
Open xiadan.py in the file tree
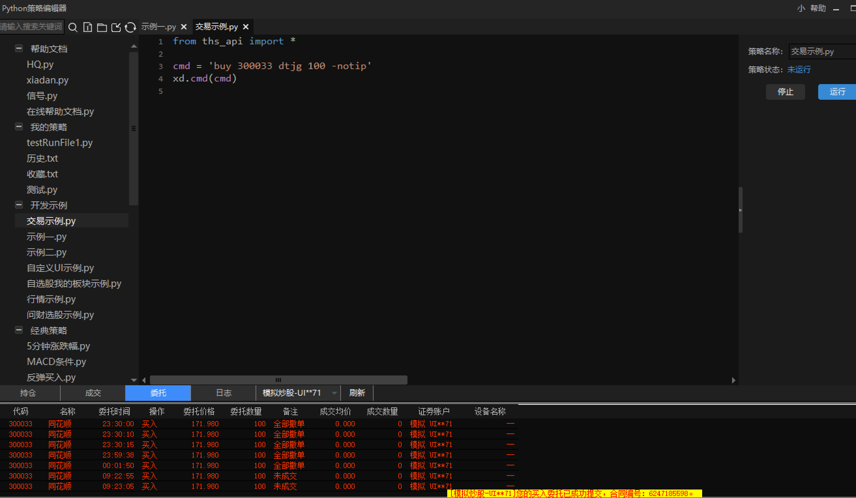click(48, 80)
